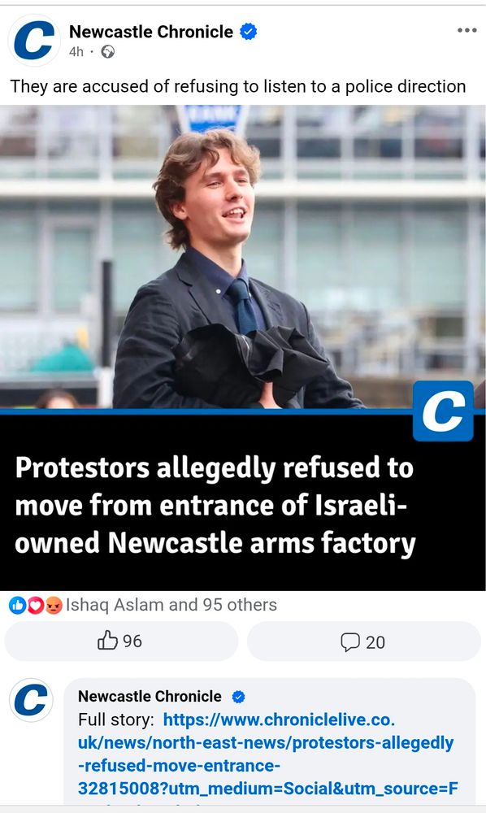Like the post with thumbs-up button
Screen dimensions: 486x813
121,641
